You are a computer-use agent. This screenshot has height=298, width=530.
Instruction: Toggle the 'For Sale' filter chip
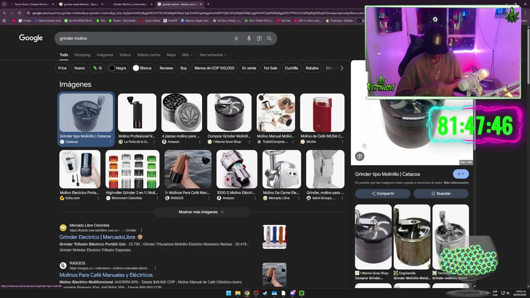[x=270, y=68]
